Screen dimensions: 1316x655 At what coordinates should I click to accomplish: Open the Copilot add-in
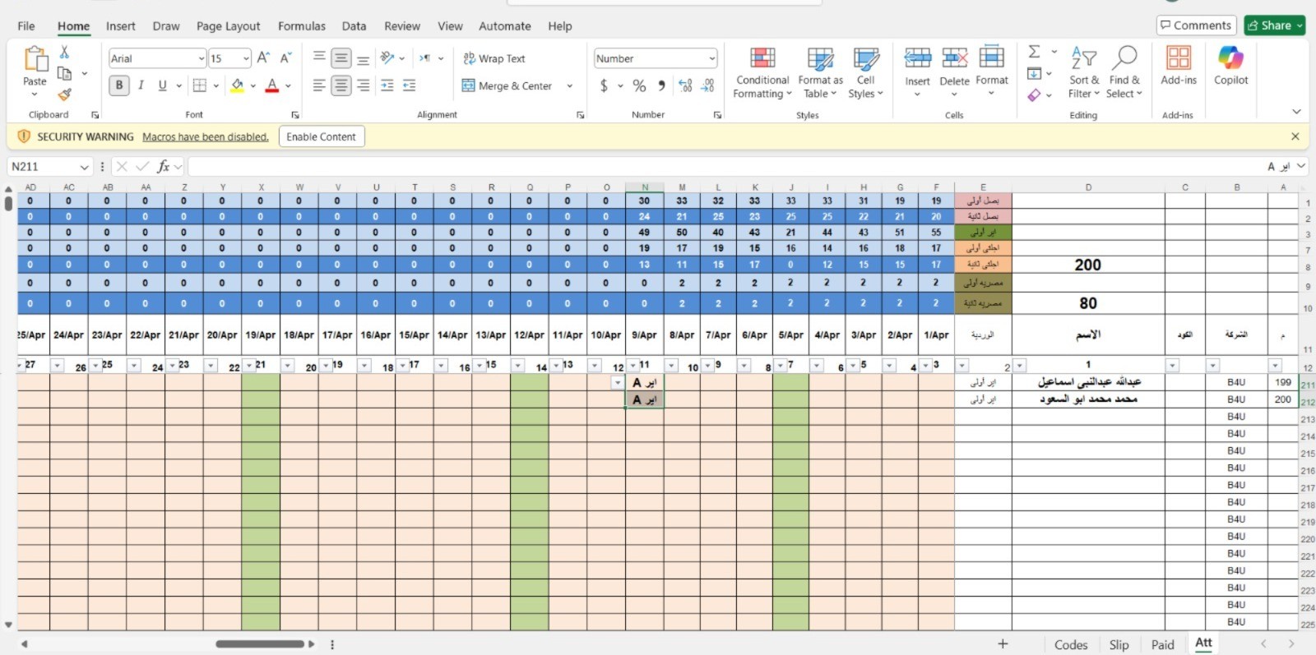click(x=1230, y=66)
